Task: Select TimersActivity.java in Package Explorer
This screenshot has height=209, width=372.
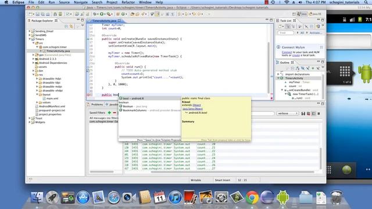Action: [x=58, y=51]
